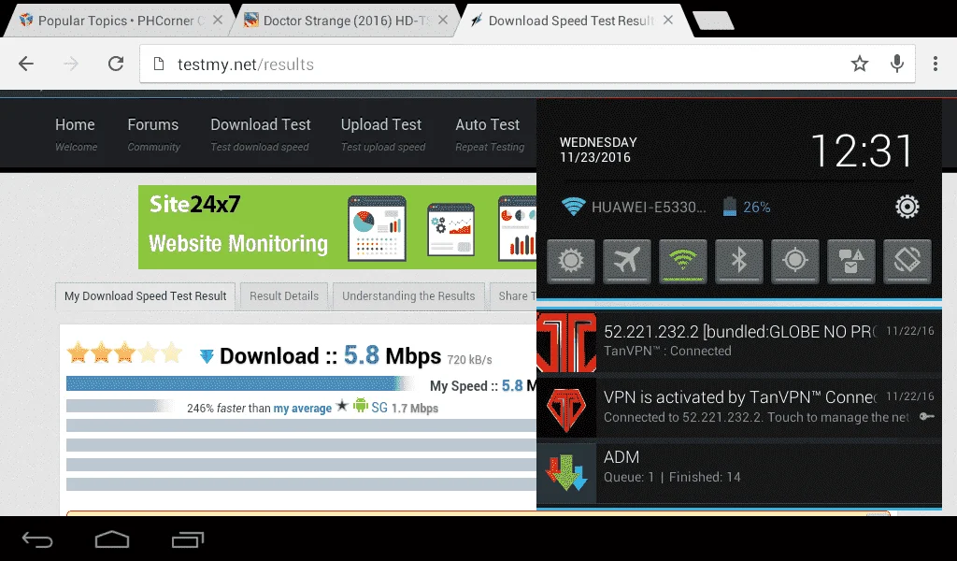Toggle the Wi-Fi quick setting
Screen dimensions: 957x561
(x=683, y=261)
